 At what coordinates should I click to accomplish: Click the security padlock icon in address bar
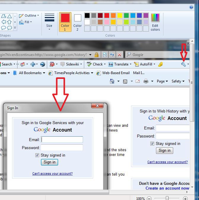(96, 55)
